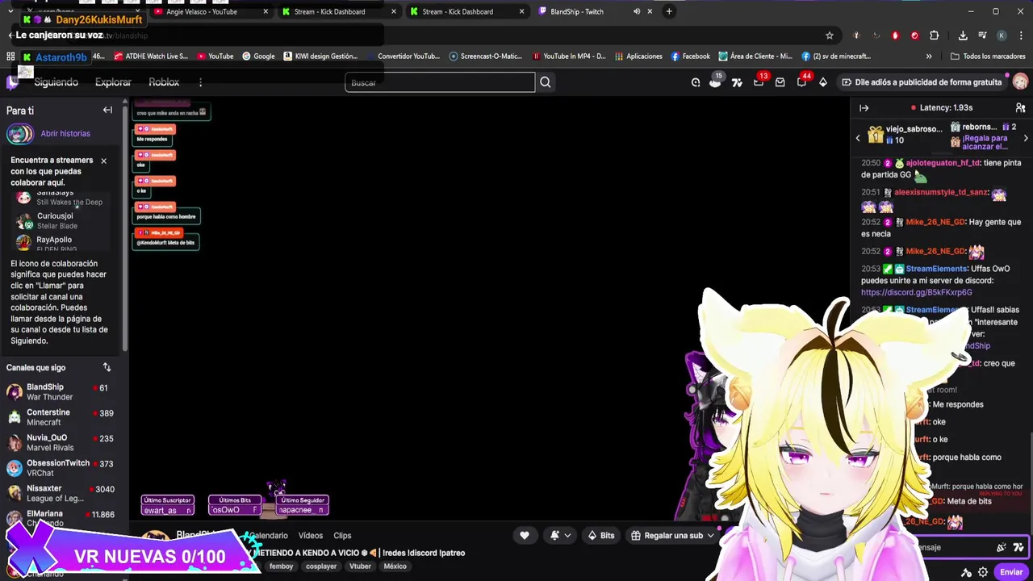Screen dimensions: 1033x581
Task: Open the Regalar una sub dropdown
Action: point(672,535)
